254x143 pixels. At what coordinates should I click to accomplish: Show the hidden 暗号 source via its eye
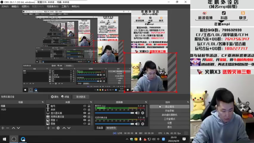click(84, 106)
